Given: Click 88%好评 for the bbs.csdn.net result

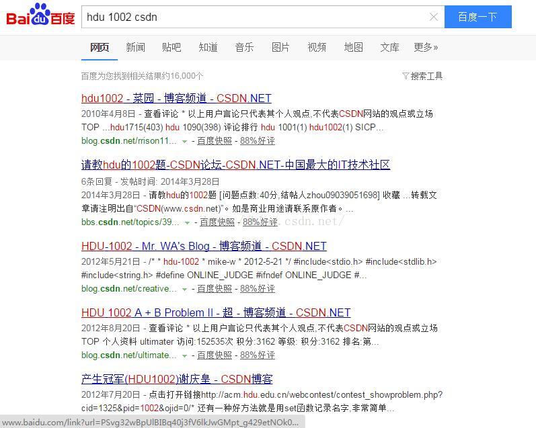Looking at the screenshot, I should coord(260,222).
